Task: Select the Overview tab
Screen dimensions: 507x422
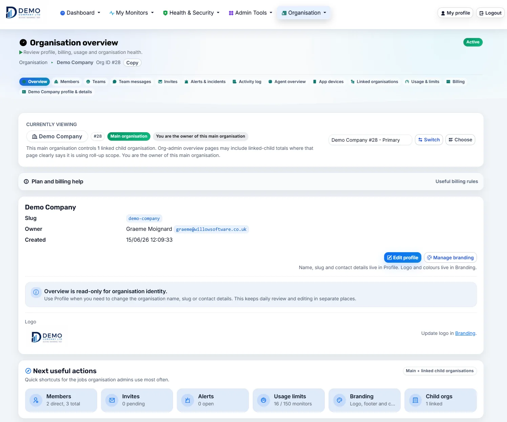Action: (35, 82)
